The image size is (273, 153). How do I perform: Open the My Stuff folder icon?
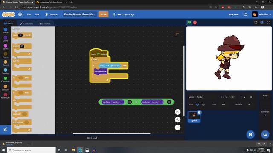245,14
